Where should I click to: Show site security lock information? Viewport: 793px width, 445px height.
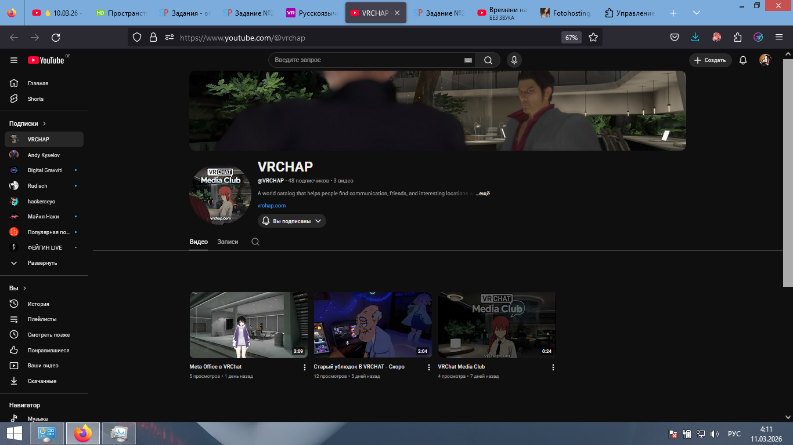(153, 38)
